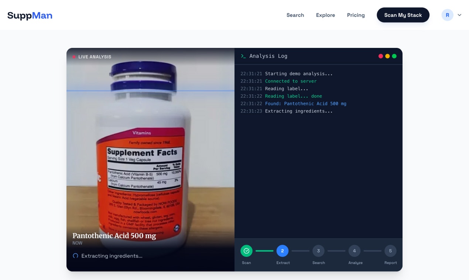Click the yellow dot in Analysis Log header

pyautogui.click(x=387, y=56)
